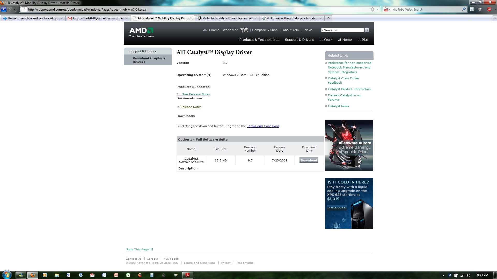
Task: Click the world map icon
Action: [244, 30]
